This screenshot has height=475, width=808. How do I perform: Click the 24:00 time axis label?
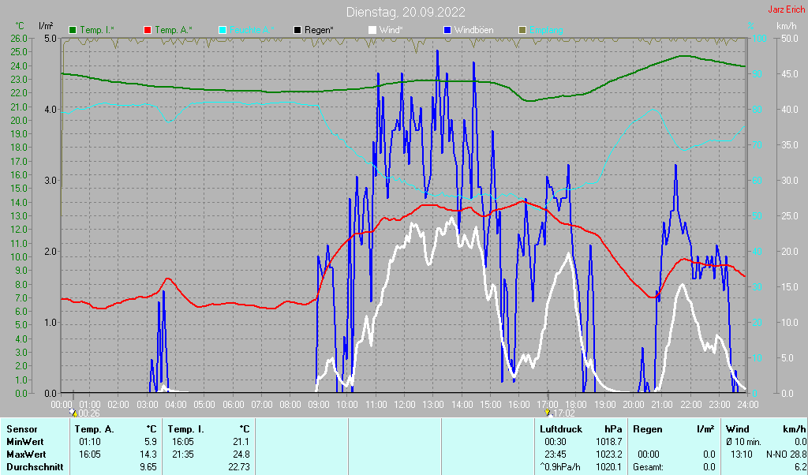[747, 405]
